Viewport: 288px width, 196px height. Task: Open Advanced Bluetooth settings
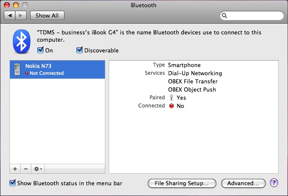click(243, 184)
